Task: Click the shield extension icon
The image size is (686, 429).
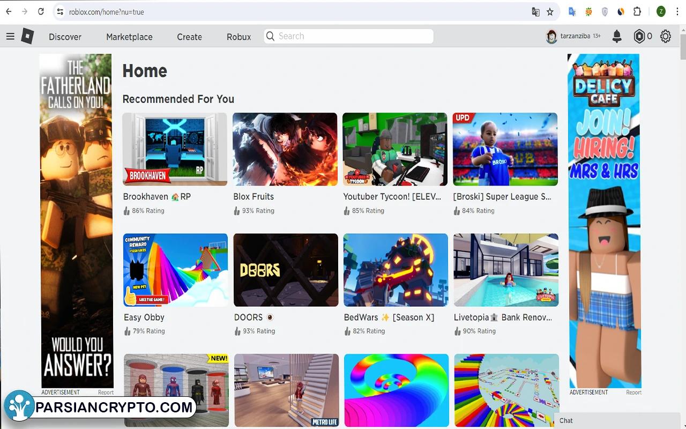Action: click(605, 12)
